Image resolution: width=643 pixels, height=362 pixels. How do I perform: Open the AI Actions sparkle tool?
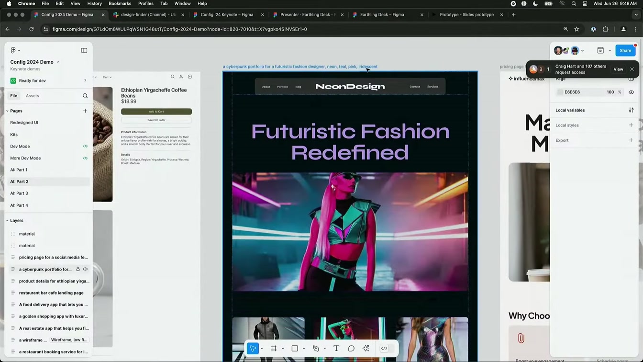click(x=366, y=349)
